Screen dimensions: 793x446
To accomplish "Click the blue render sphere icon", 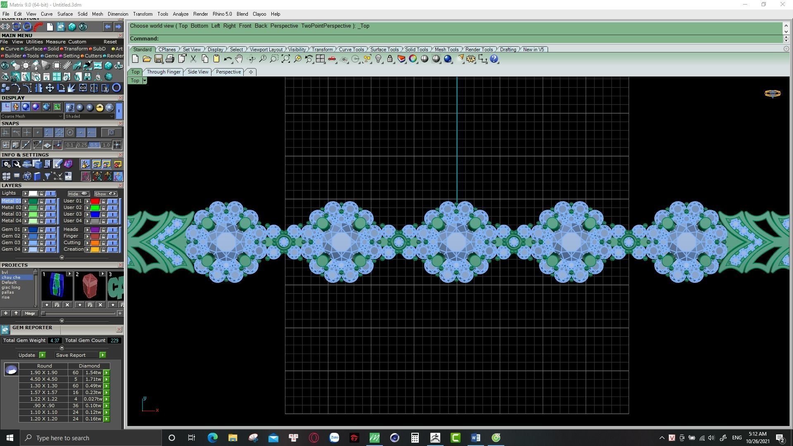I will coord(448,59).
